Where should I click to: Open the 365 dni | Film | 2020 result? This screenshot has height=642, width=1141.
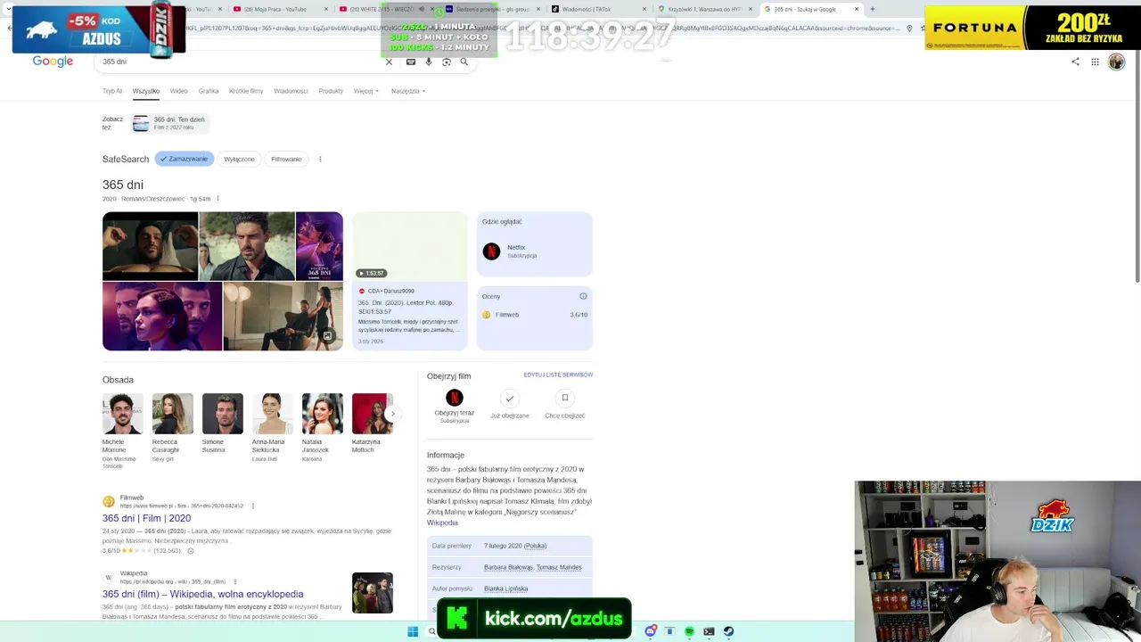tap(146, 518)
